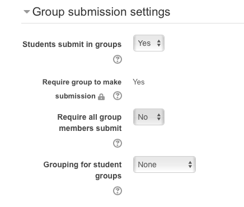Collapse the Group submission settings section triangle
The height and width of the screenshot is (207, 244).
[27, 12]
